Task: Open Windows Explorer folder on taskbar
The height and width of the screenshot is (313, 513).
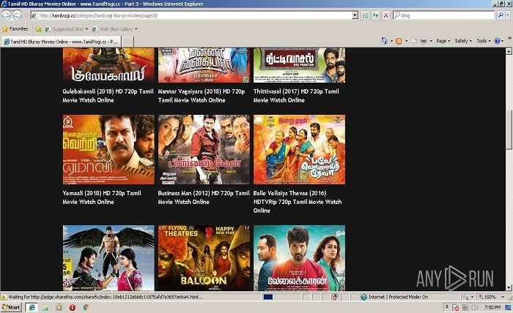Action: [x=45, y=307]
